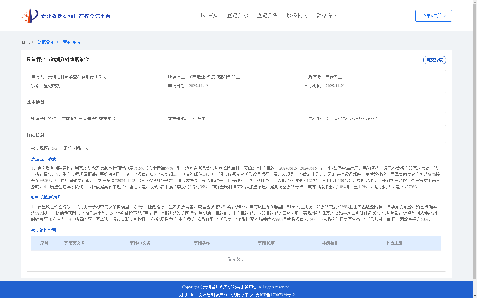The image size is (477, 298).
Task: Click the 序号 column header
Action: tap(44, 243)
